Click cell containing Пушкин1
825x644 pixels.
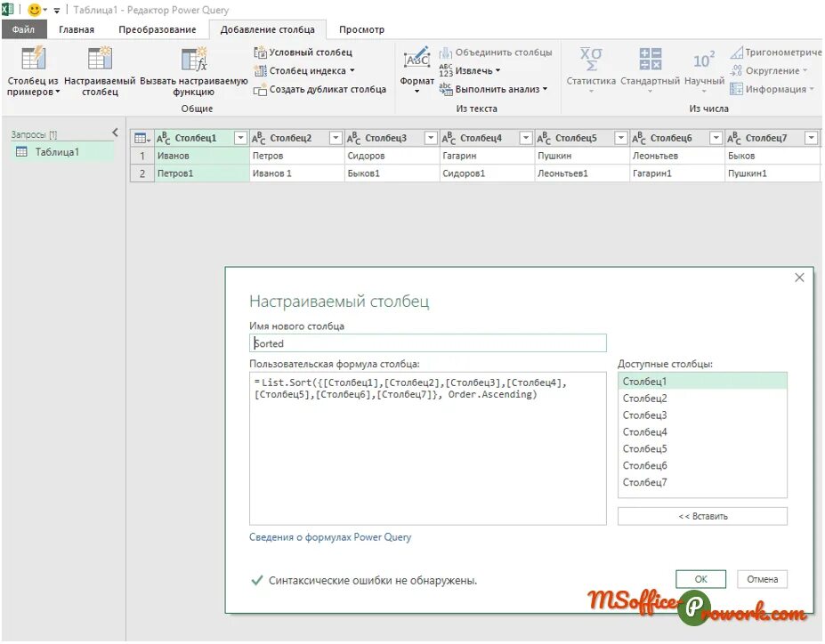[x=772, y=173]
